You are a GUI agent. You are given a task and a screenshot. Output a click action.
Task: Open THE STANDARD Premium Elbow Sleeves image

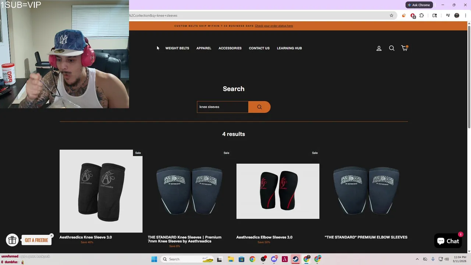click(366, 191)
